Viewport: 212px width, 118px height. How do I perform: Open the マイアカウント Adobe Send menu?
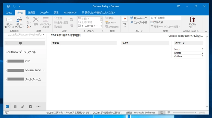(192, 23)
